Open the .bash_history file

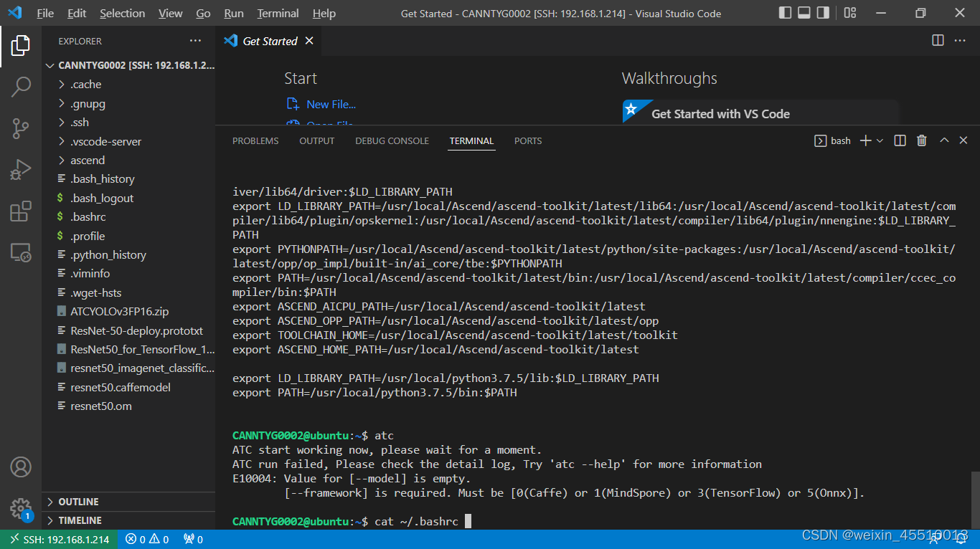pyautogui.click(x=129, y=178)
